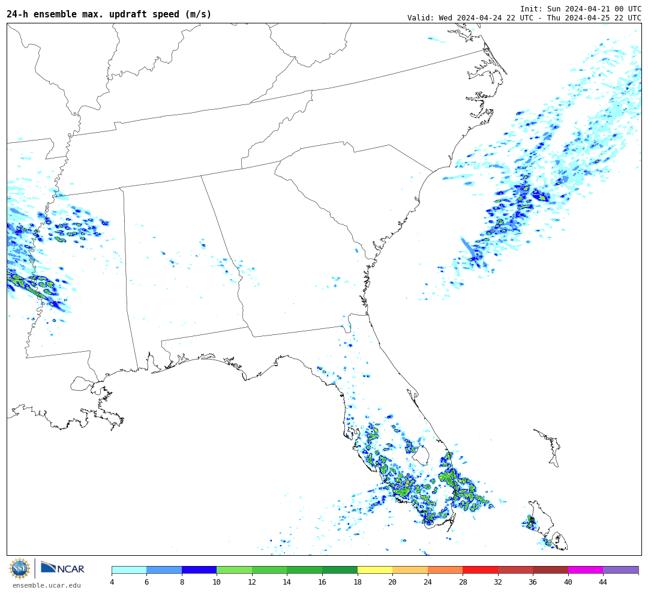Pick the dark red 36–40 colorbar swatch

pyautogui.click(x=550, y=570)
